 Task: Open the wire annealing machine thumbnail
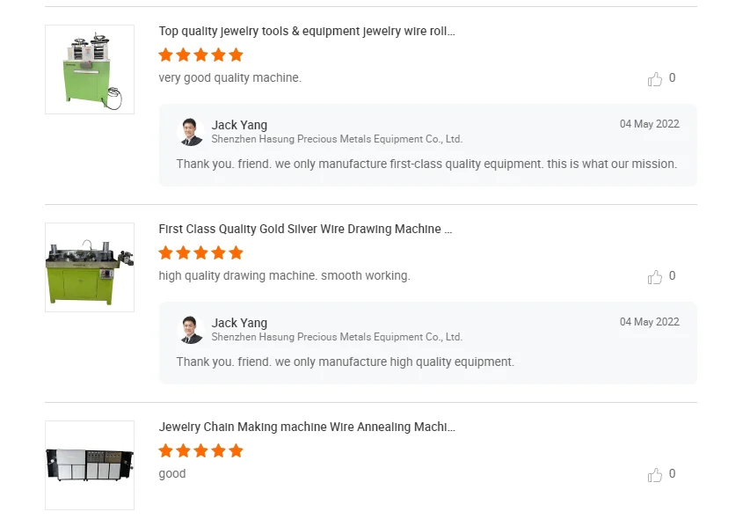[90, 465]
